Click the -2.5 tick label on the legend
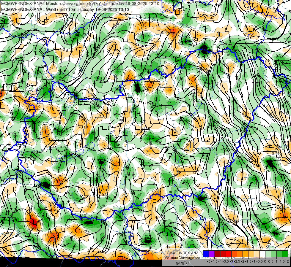The height and width of the screenshot is (267, 291). (237, 261)
